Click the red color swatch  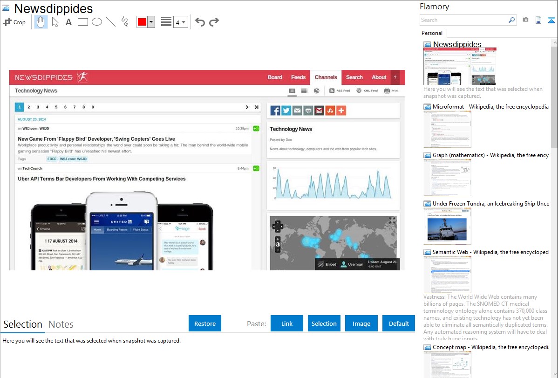coord(142,22)
